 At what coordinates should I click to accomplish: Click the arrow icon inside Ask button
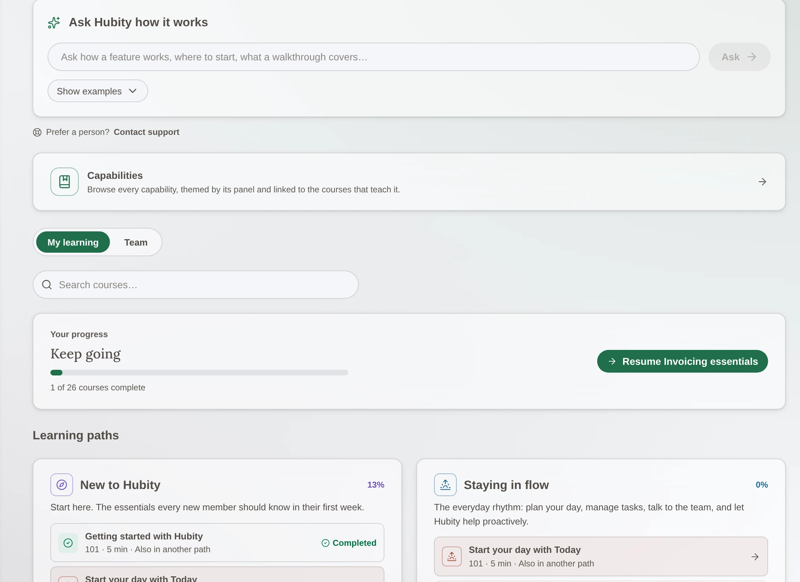pos(752,57)
